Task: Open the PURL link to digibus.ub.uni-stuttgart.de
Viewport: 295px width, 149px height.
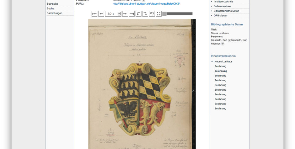Action: pos(146,3)
